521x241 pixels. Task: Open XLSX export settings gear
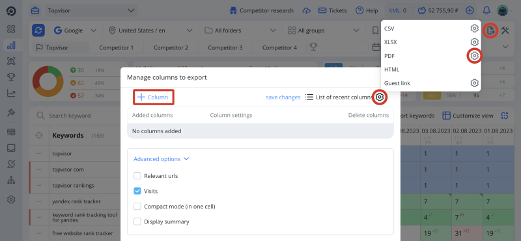tap(475, 42)
